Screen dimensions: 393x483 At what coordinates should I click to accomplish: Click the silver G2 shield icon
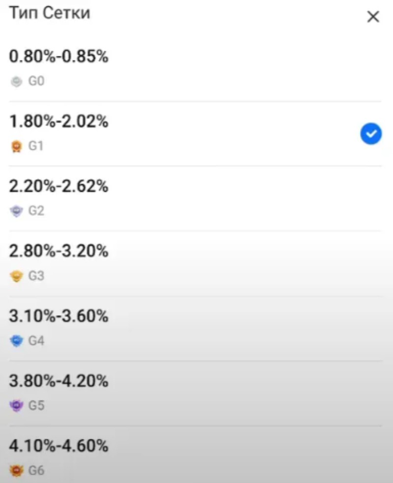(17, 211)
